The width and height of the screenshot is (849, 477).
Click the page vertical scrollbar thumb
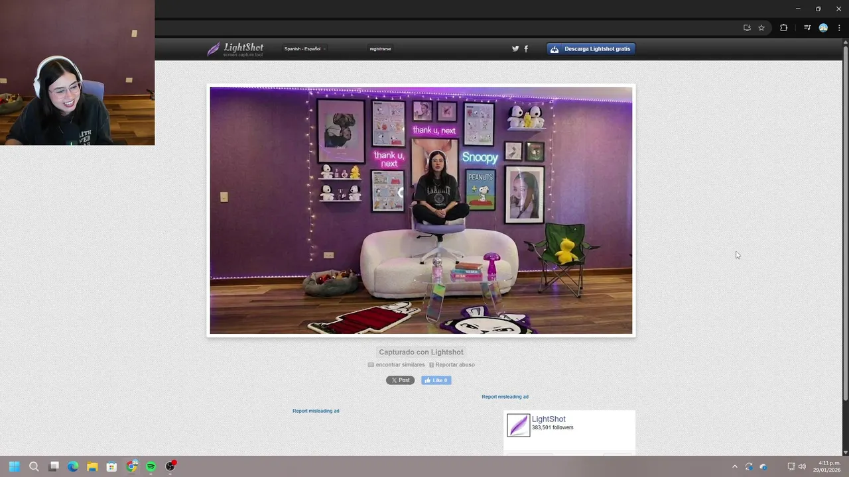tap(845, 223)
